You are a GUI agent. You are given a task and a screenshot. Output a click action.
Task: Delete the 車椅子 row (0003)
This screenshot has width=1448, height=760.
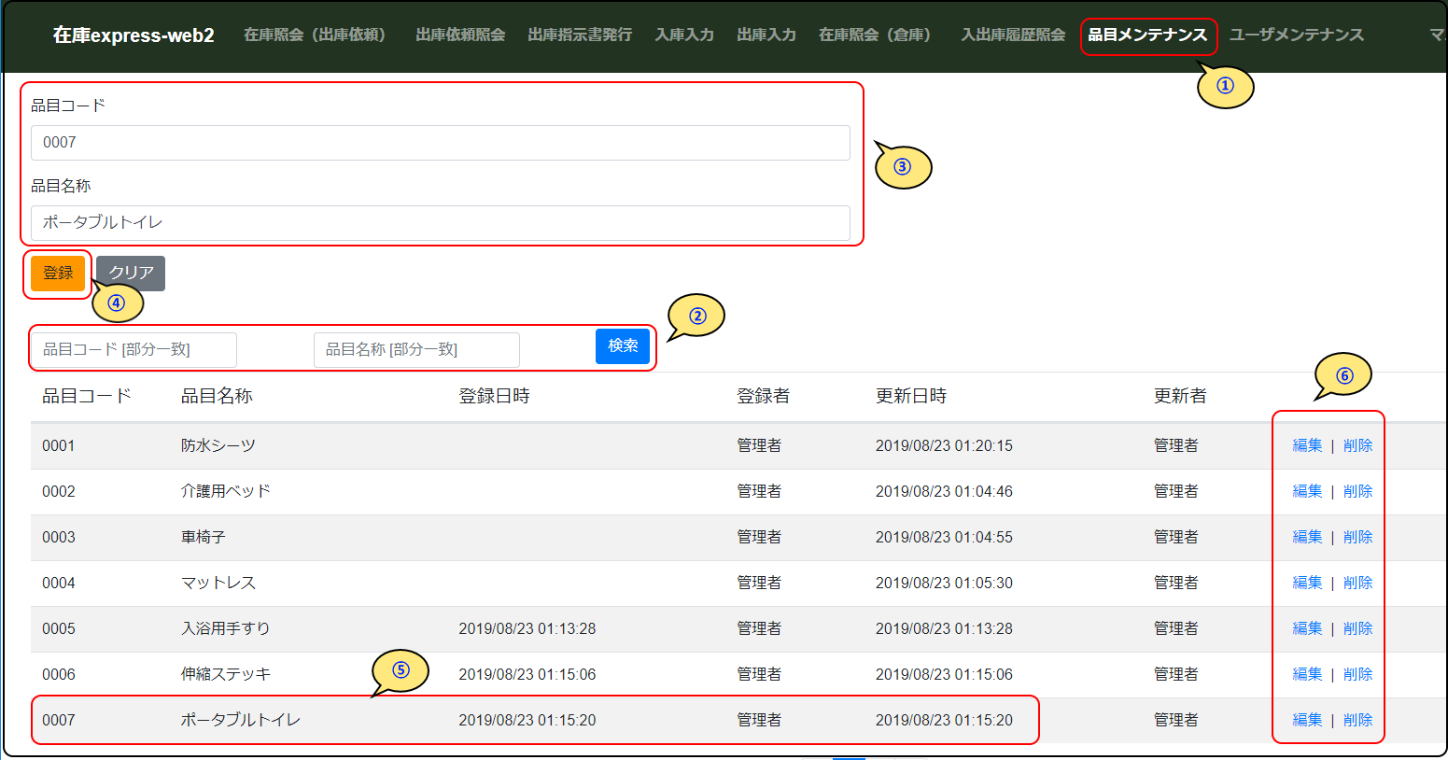point(1357,538)
